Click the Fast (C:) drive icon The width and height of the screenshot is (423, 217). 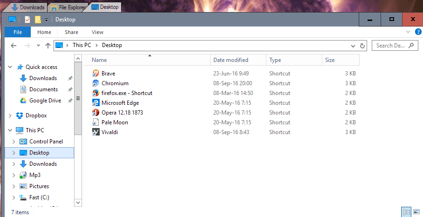pos(23,197)
